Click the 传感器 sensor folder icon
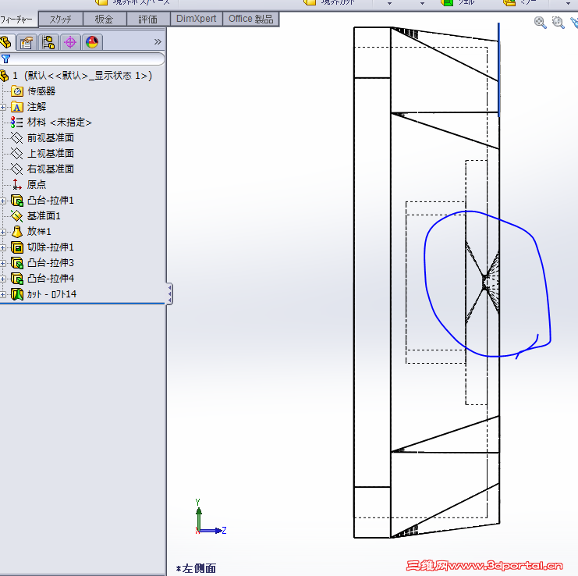Image resolution: width=578 pixels, height=576 pixels. (x=17, y=91)
